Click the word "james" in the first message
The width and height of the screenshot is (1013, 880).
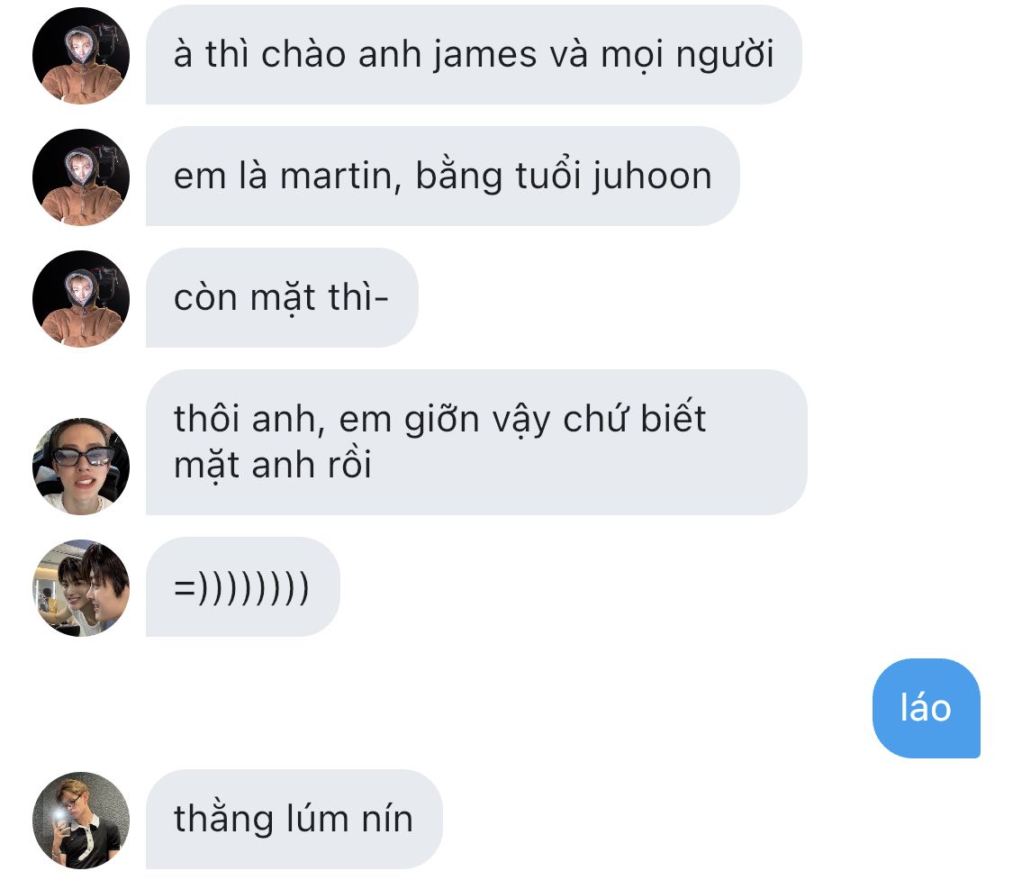[484, 56]
